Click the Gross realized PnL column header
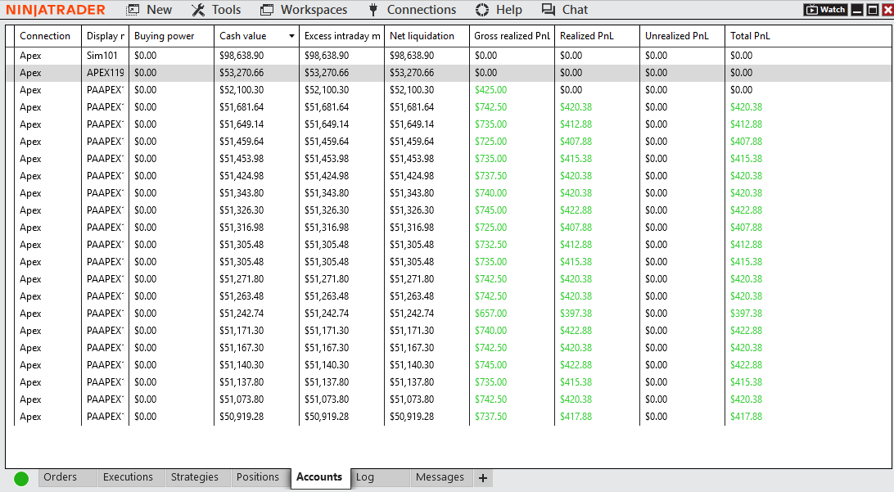The height and width of the screenshot is (492, 894). (x=512, y=36)
